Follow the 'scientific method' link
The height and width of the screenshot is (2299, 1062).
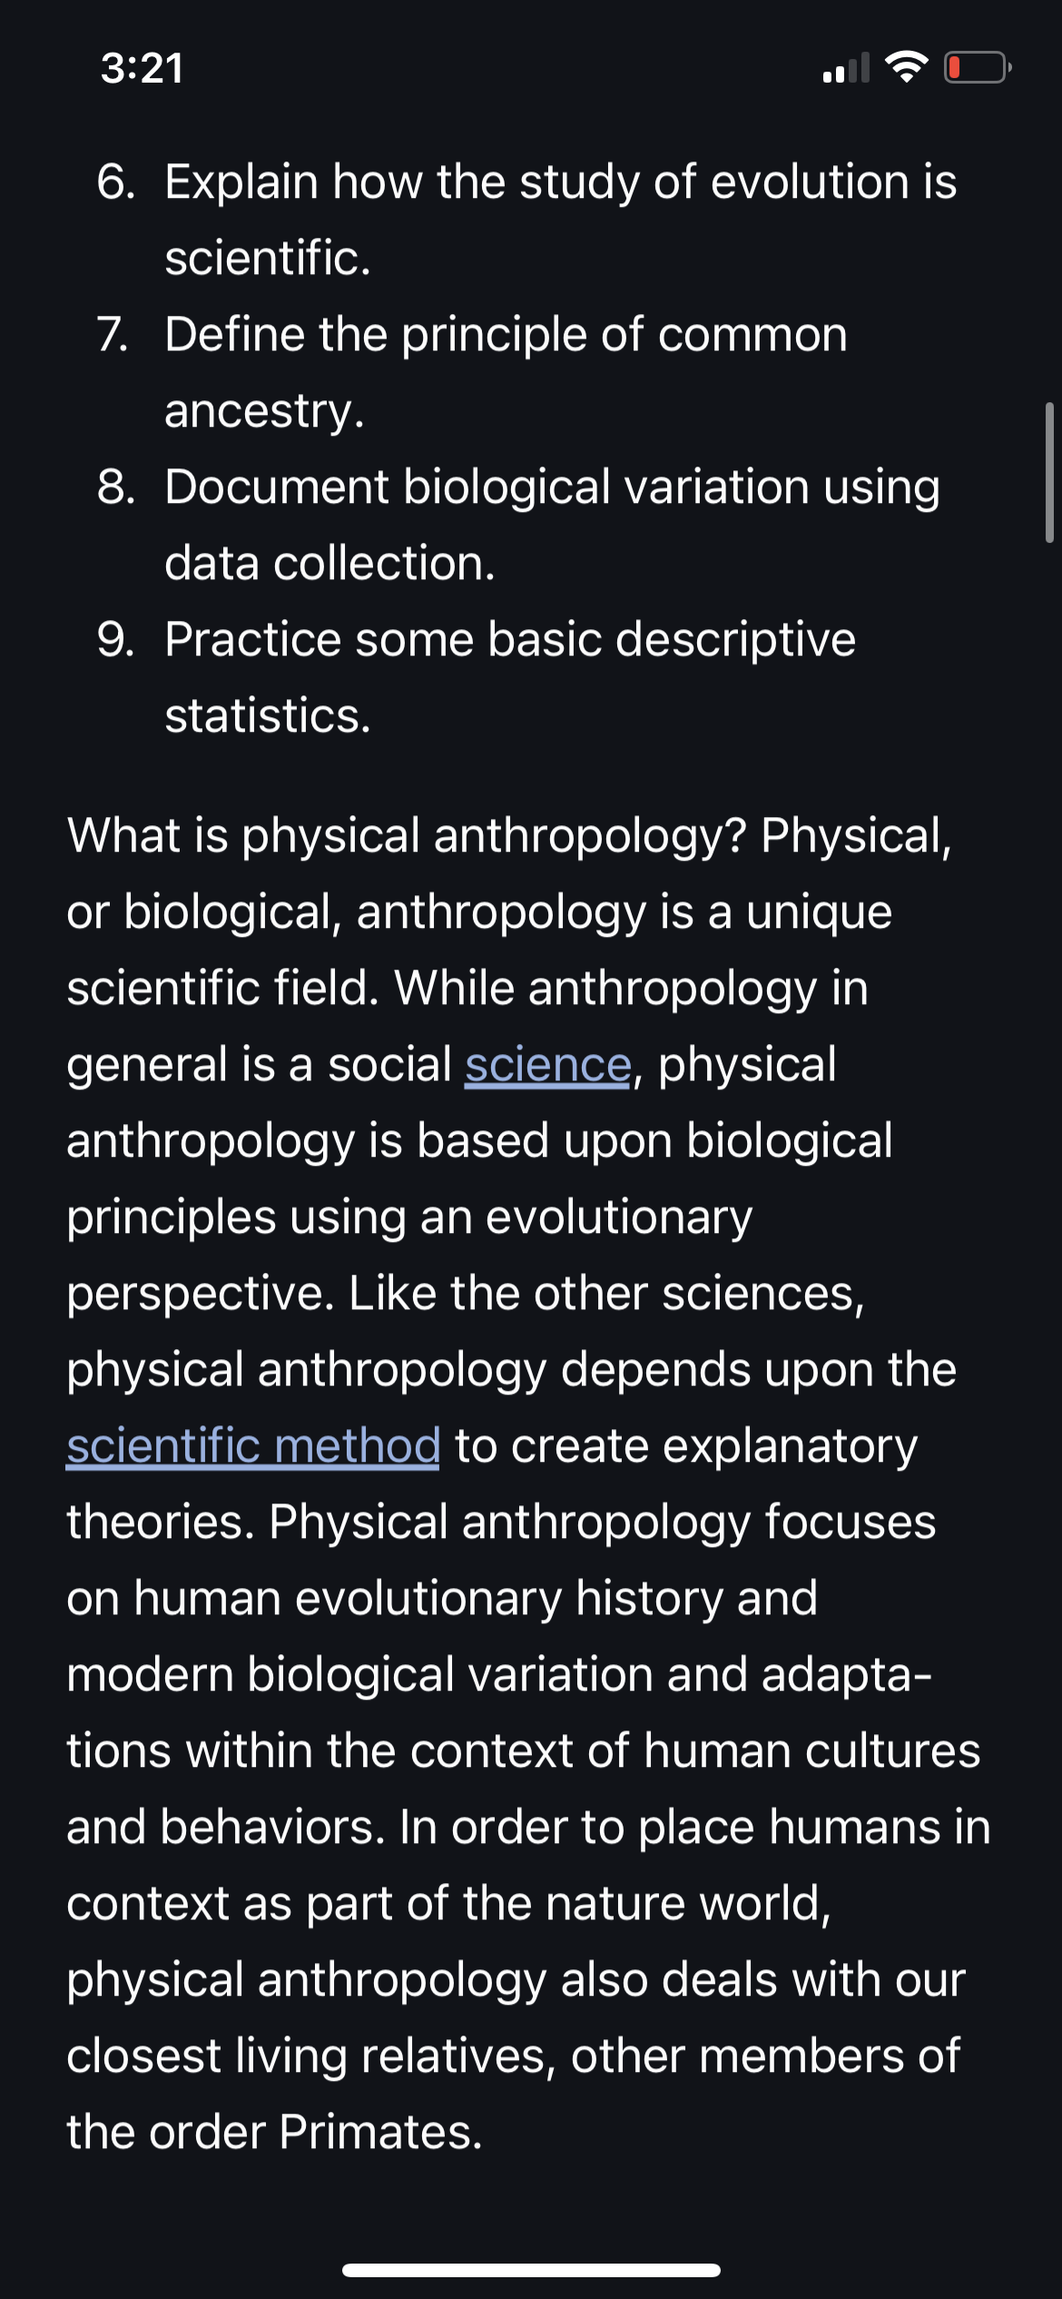coord(253,1446)
